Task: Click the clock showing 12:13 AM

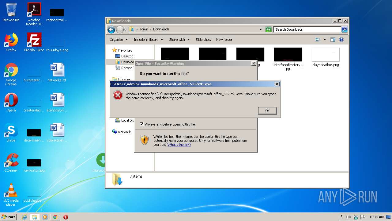Action: click(376, 217)
